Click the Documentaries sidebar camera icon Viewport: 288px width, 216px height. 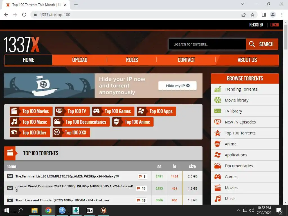pos(218,166)
